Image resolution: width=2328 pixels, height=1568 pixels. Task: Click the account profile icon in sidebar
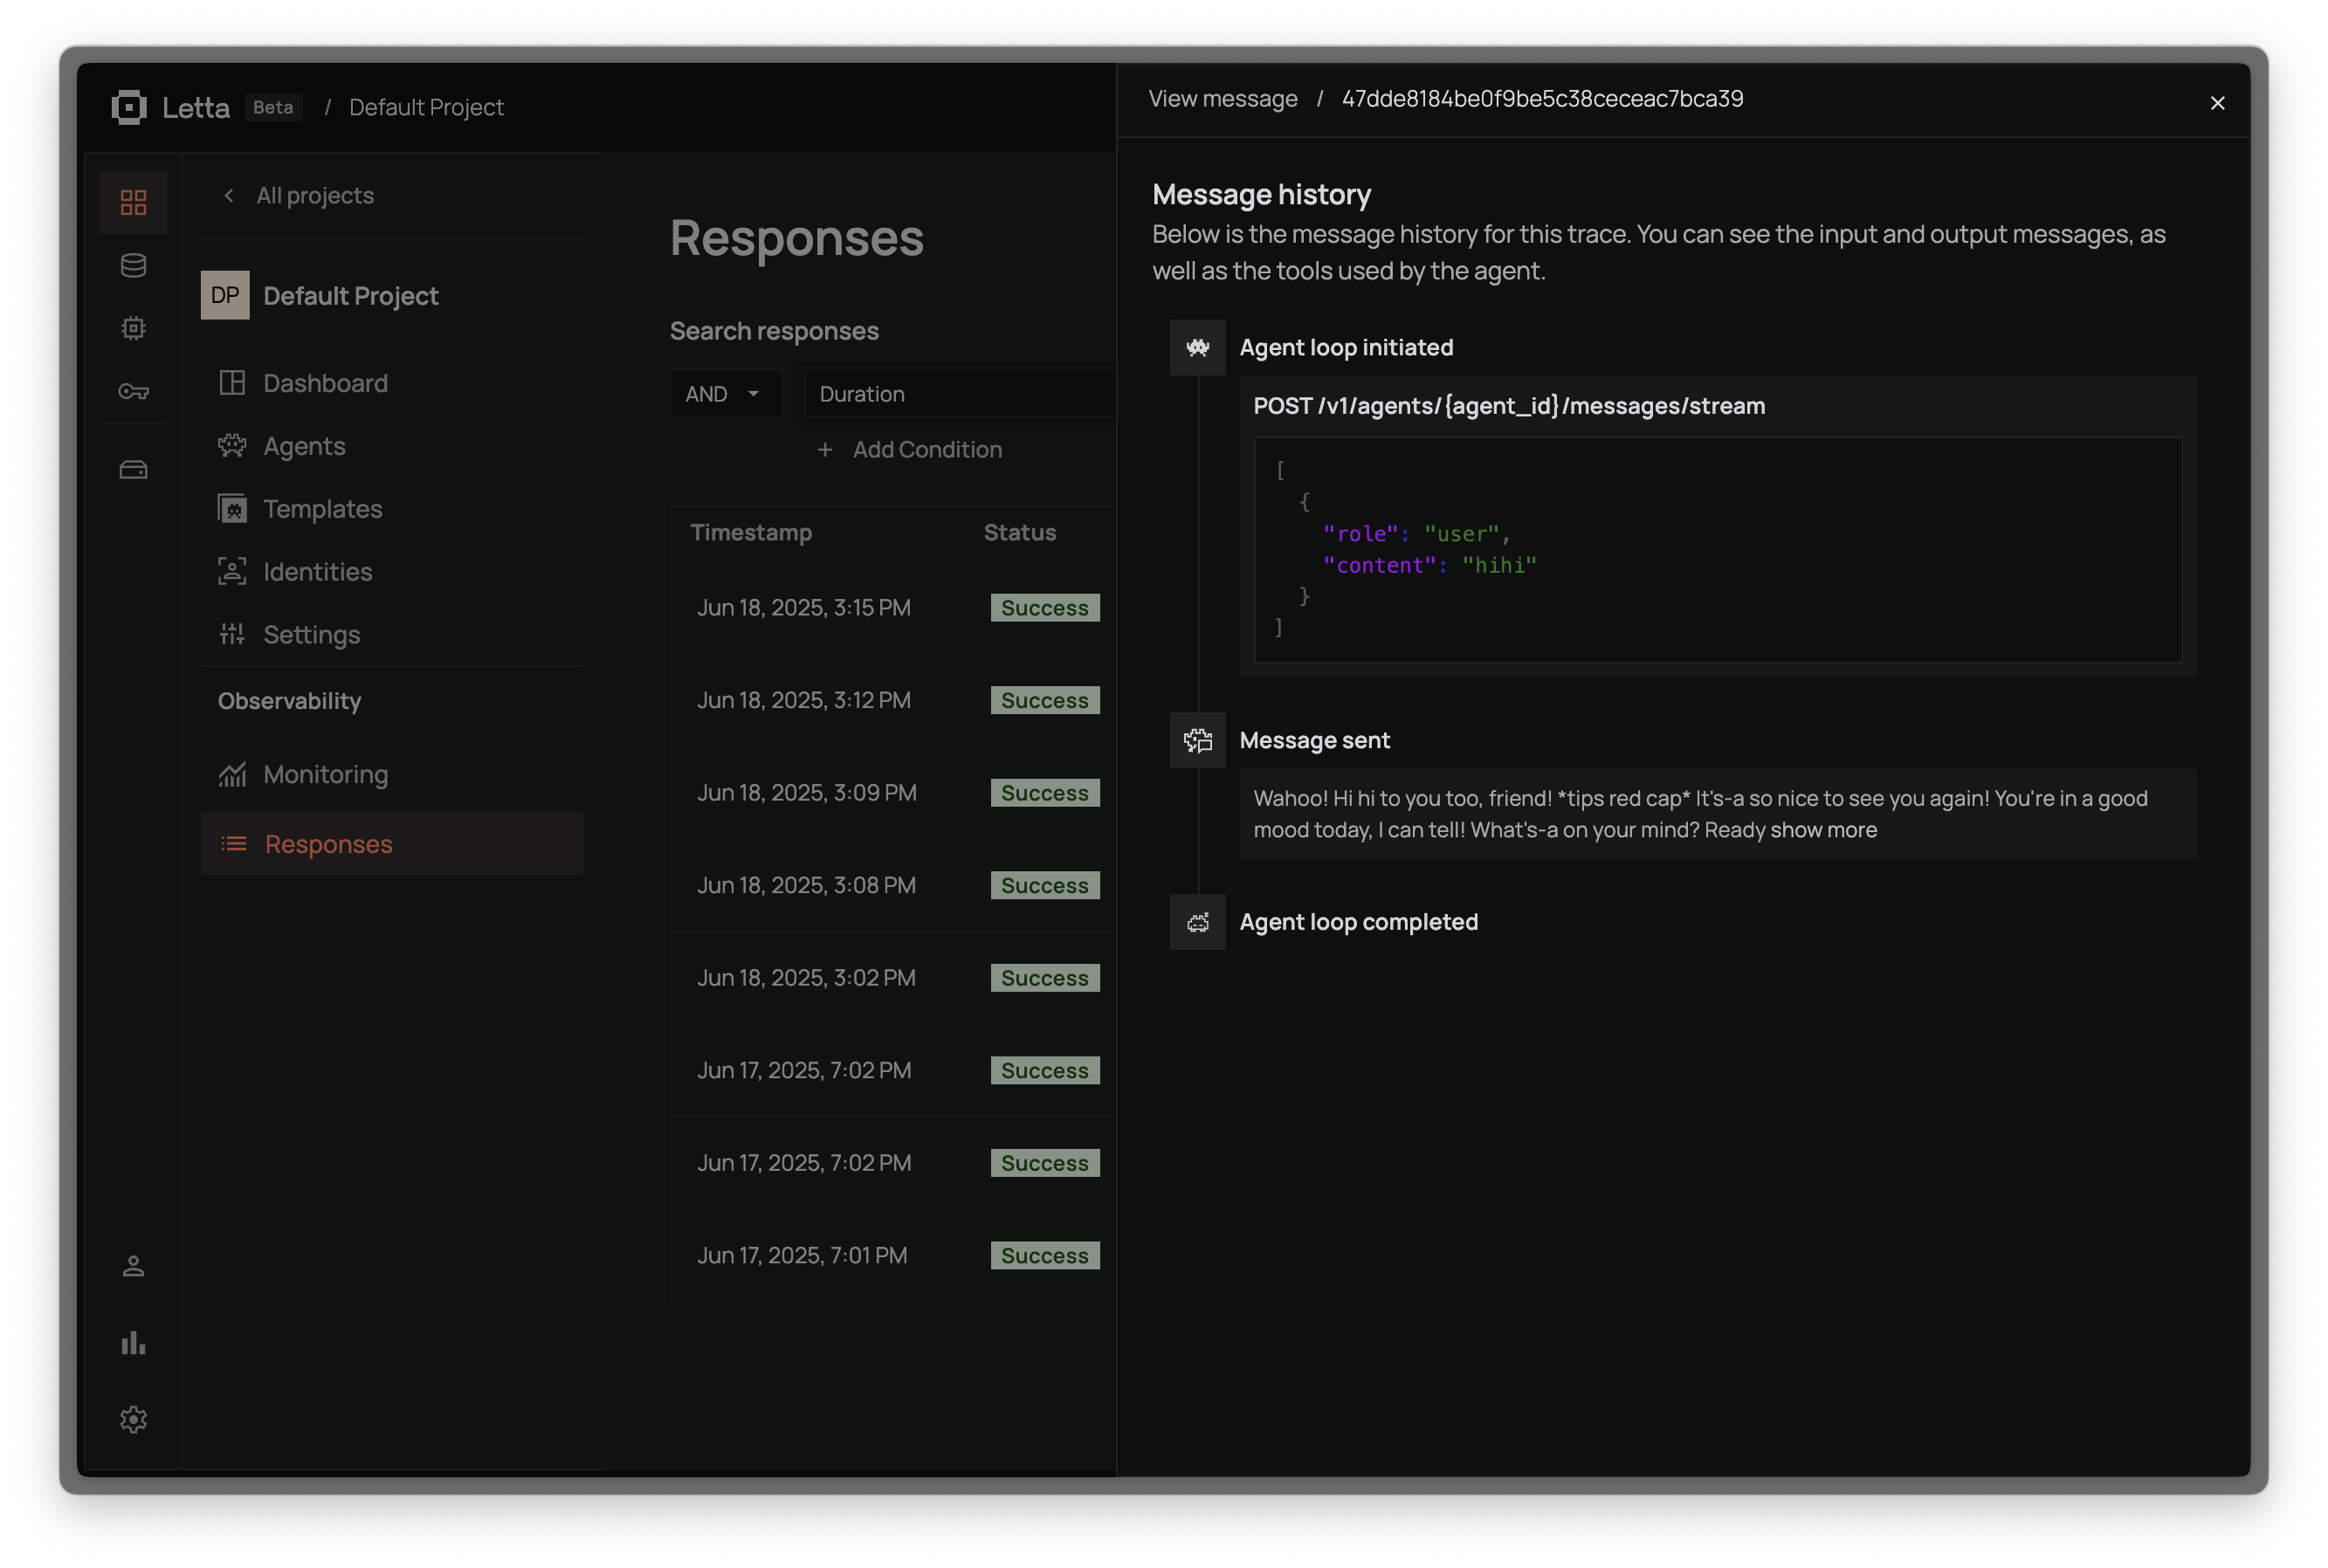click(133, 1267)
